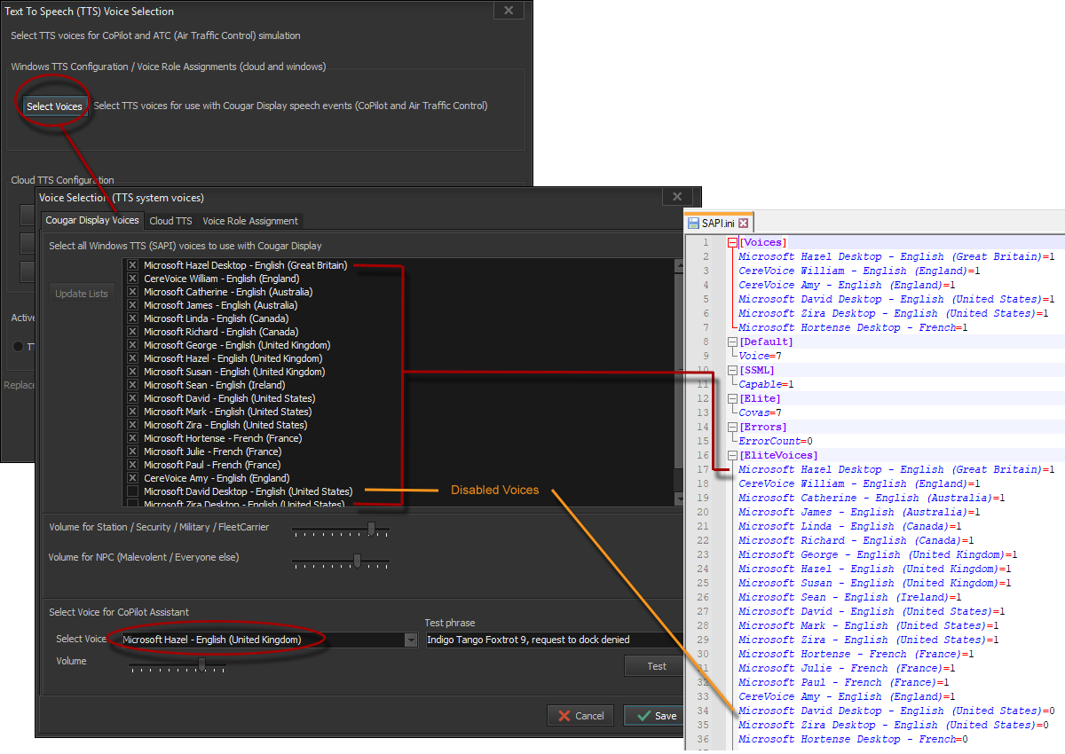The image size is (1065, 754).
Task: Adjust the Station / Security volume slider
Action: (370, 529)
